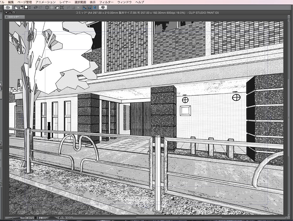Click the fit-to-screen icon near the zoom controls
Screen dimensions: 293x221
tap(35, 218)
